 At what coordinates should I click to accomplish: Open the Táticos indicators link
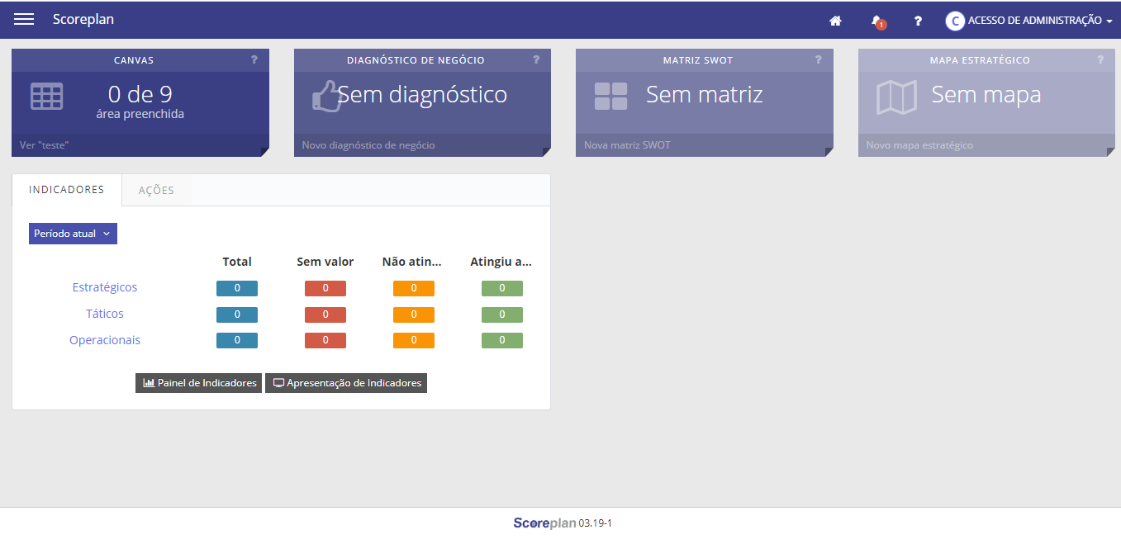pos(105,314)
